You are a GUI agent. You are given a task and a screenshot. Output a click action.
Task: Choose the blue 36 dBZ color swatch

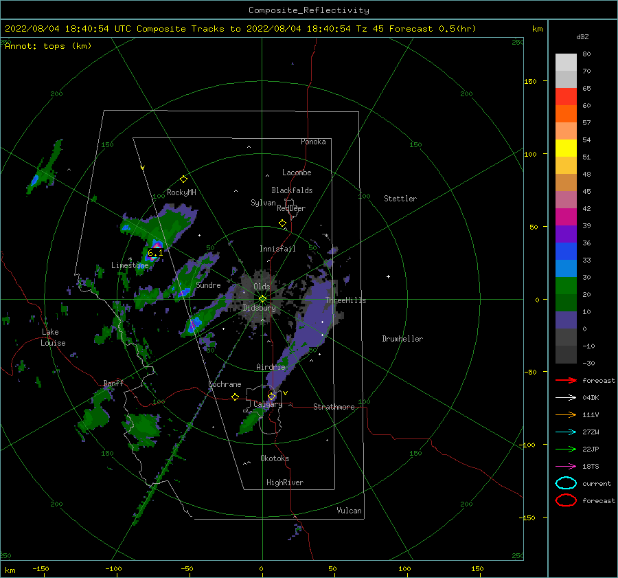click(566, 251)
